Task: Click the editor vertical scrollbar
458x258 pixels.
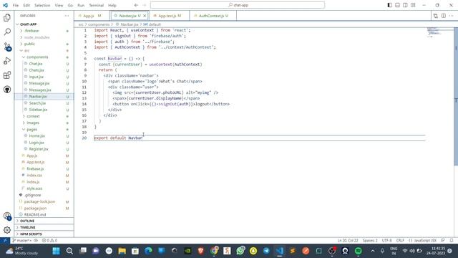Action: click(x=456, y=97)
